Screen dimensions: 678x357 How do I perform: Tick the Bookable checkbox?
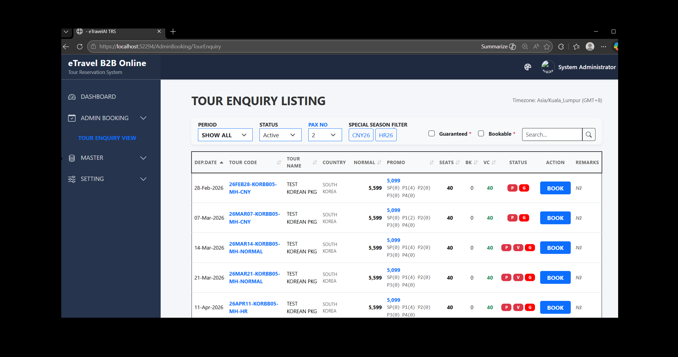481,133
